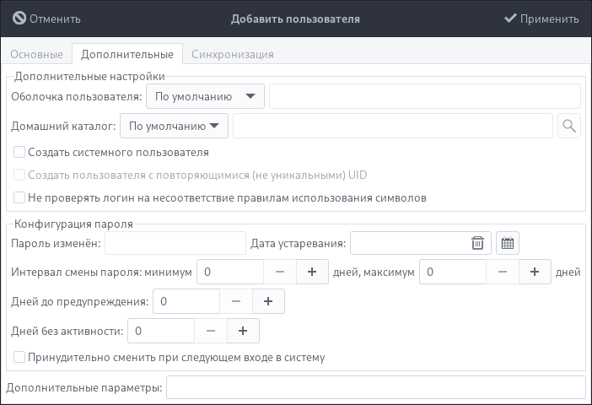Expand the 'Домашний каталог' dropdown

175,127
